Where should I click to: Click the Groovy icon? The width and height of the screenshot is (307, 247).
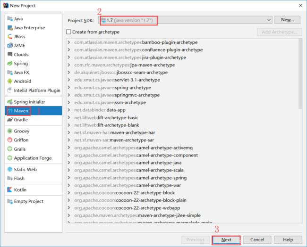pyautogui.click(x=10, y=131)
